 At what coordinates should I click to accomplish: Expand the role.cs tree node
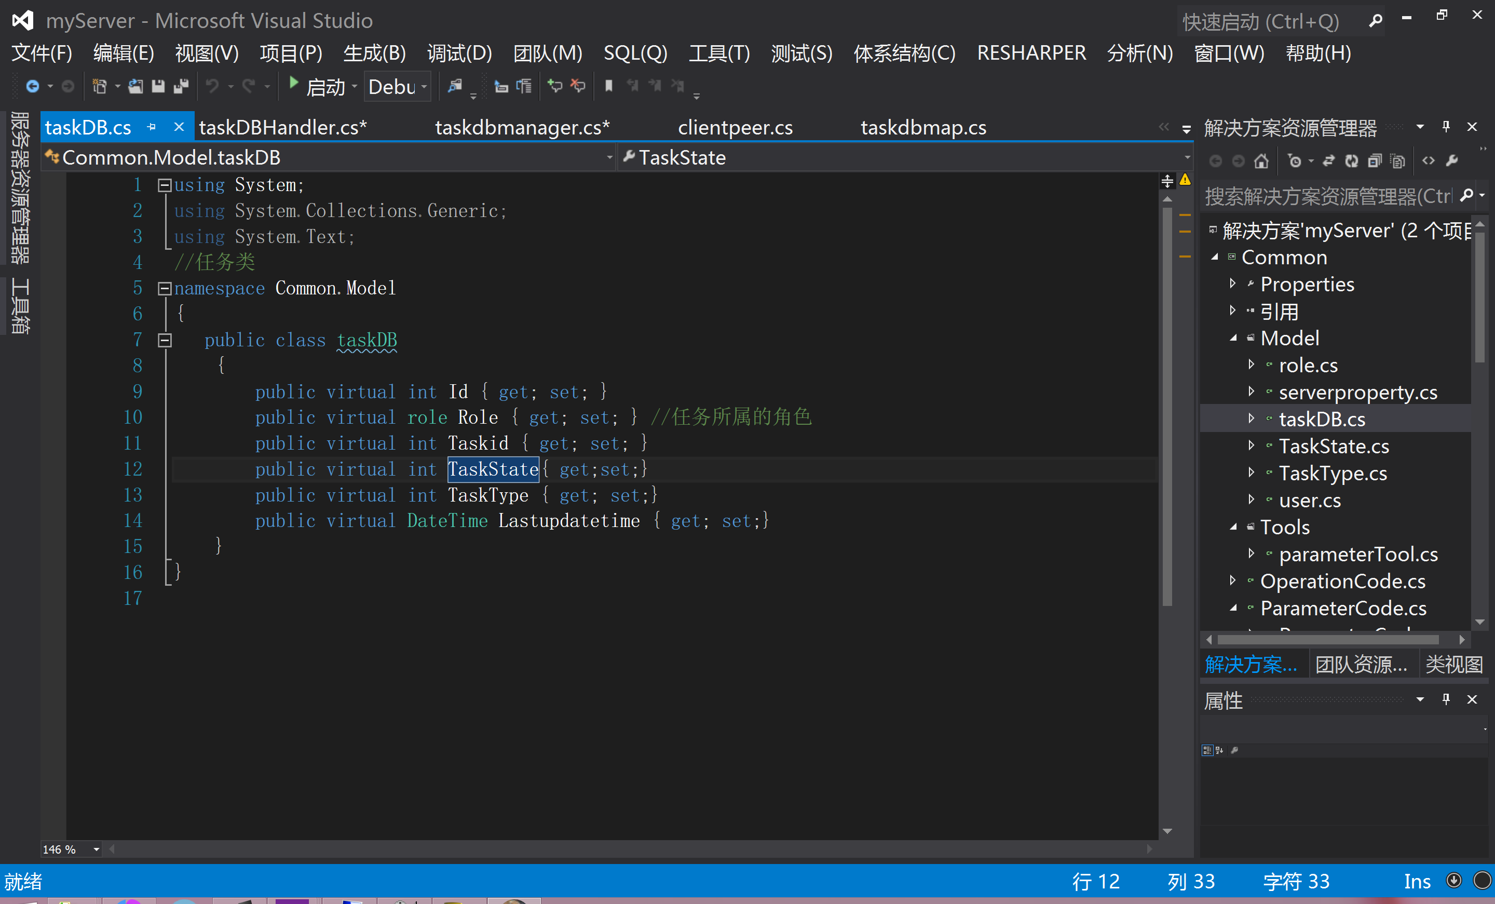[x=1251, y=365]
